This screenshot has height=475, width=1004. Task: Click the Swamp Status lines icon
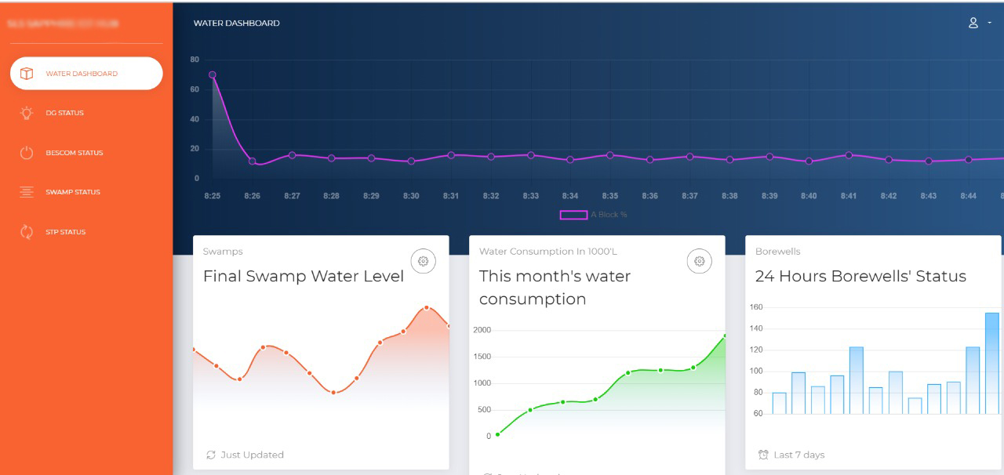point(27,192)
